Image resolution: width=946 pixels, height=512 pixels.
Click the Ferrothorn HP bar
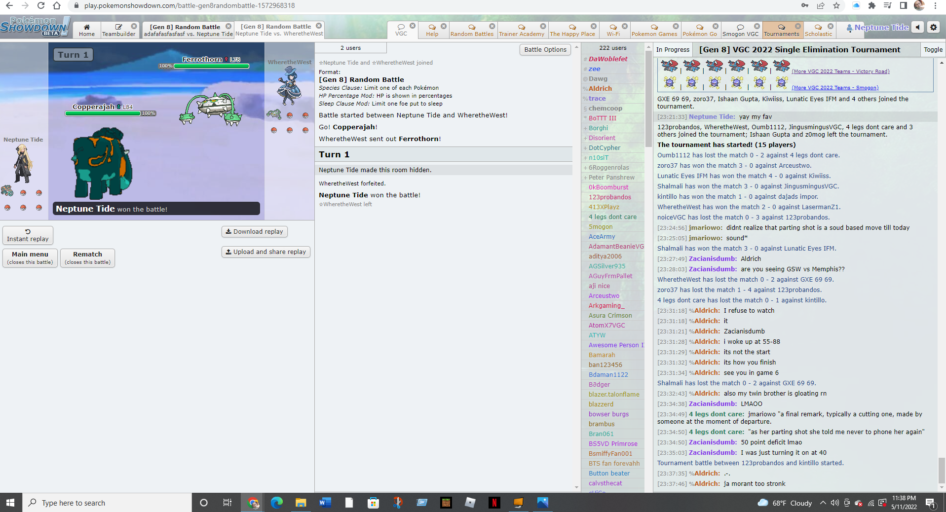[212, 66]
